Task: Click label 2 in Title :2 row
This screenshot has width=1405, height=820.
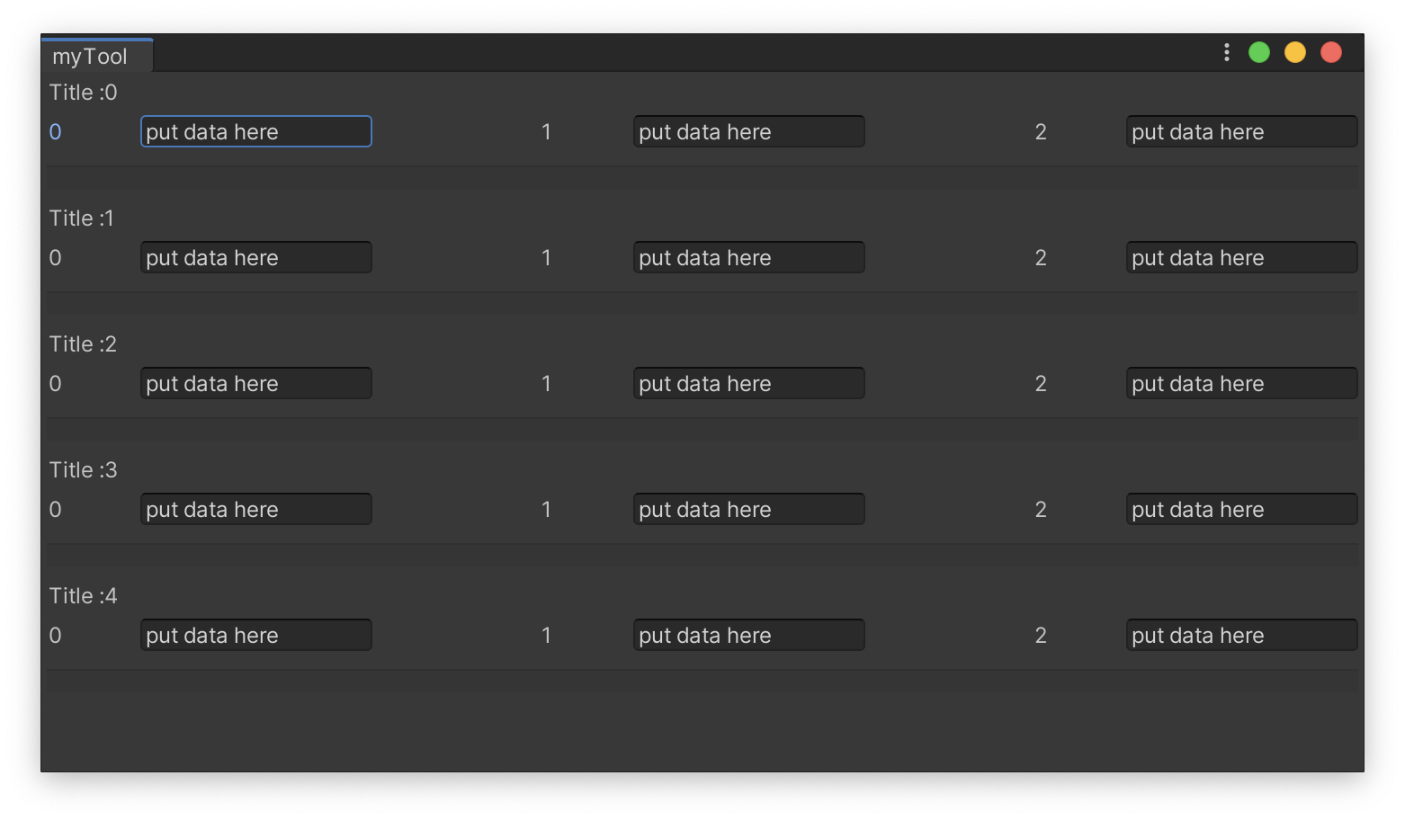Action: click(x=1041, y=384)
